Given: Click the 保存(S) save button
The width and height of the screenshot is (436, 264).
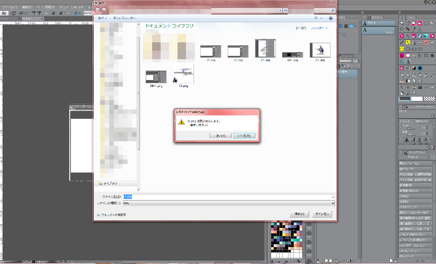Looking at the screenshot, I should point(299,214).
